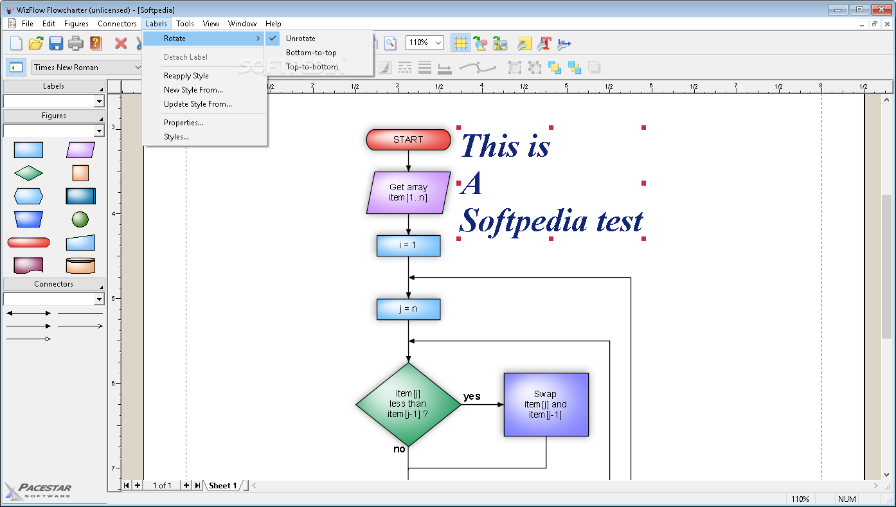The width and height of the screenshot is (896, 507).
Task: Click the START terminator shape
Action: [408, 139]
